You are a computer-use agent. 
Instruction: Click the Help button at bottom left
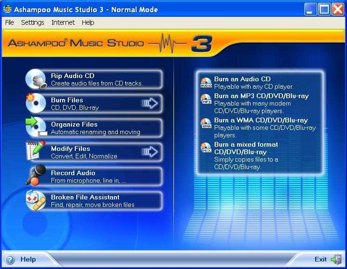tap(21, 259)
